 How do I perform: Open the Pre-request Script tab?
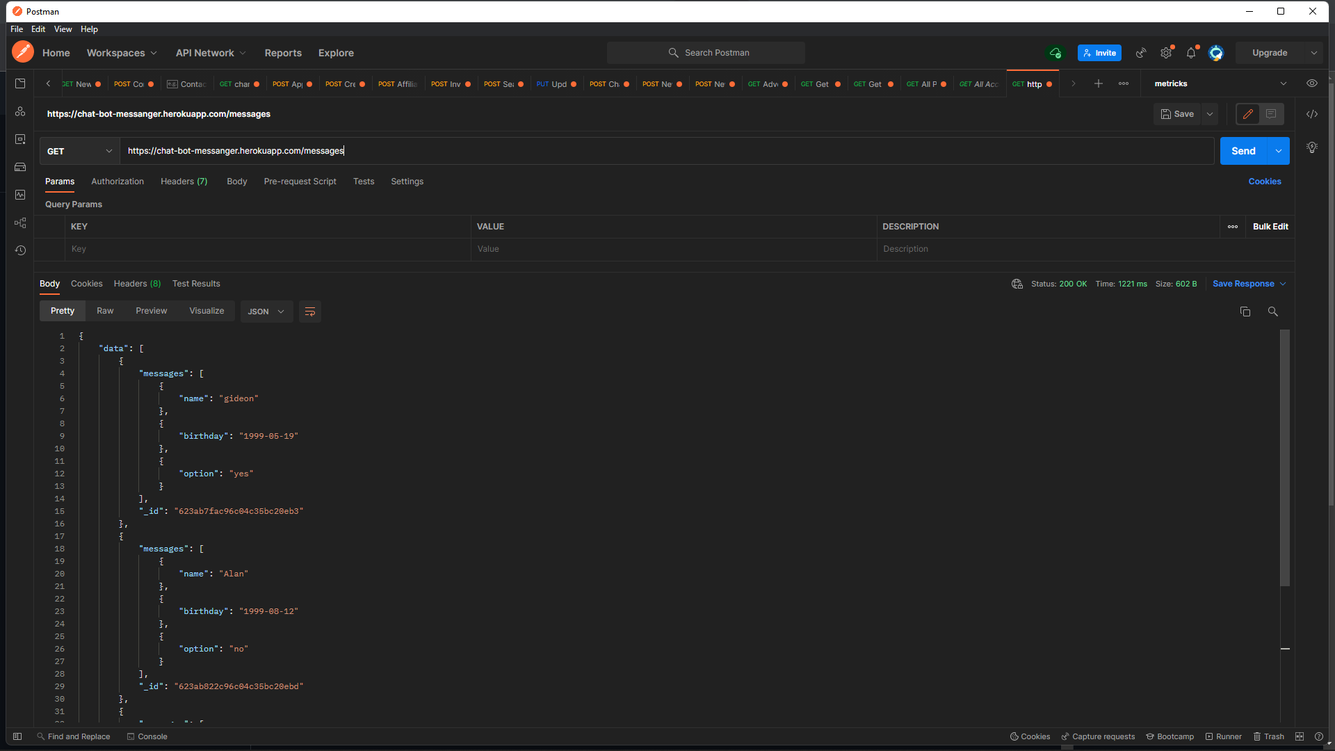click(300, 181)
